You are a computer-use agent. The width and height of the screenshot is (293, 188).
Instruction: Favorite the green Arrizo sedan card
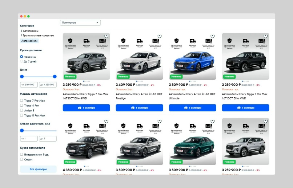coord(212,122)
